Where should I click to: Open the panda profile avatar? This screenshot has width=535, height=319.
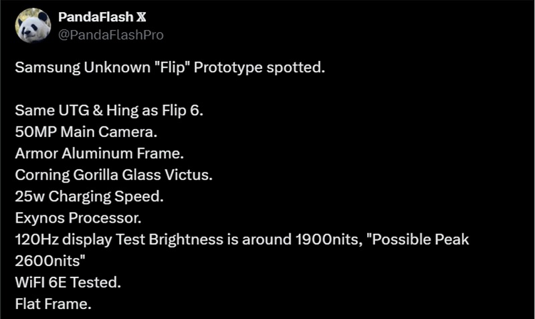33,26
